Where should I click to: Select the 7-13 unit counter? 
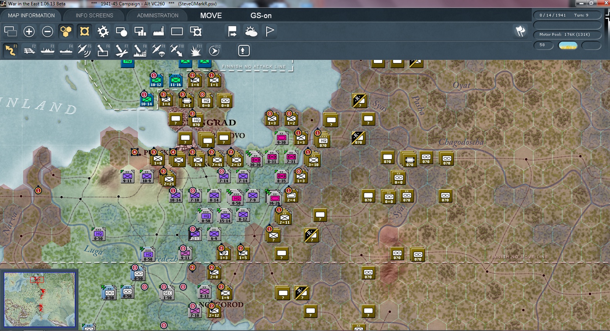pos(195,234)
